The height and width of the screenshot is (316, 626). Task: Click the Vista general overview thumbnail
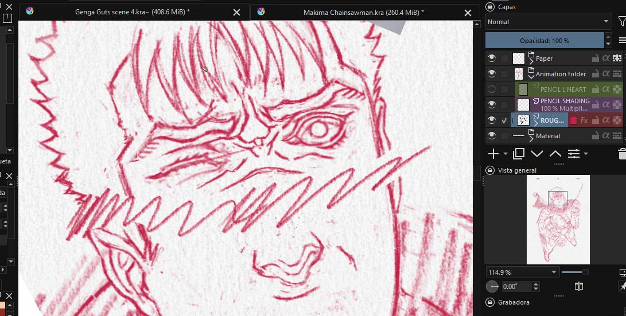point(558,220)
